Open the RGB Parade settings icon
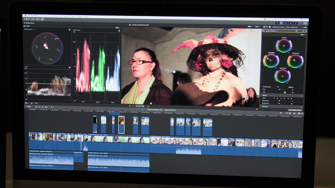Image resolution: width=335 pixels, height=188 pixels. (119, 31)
